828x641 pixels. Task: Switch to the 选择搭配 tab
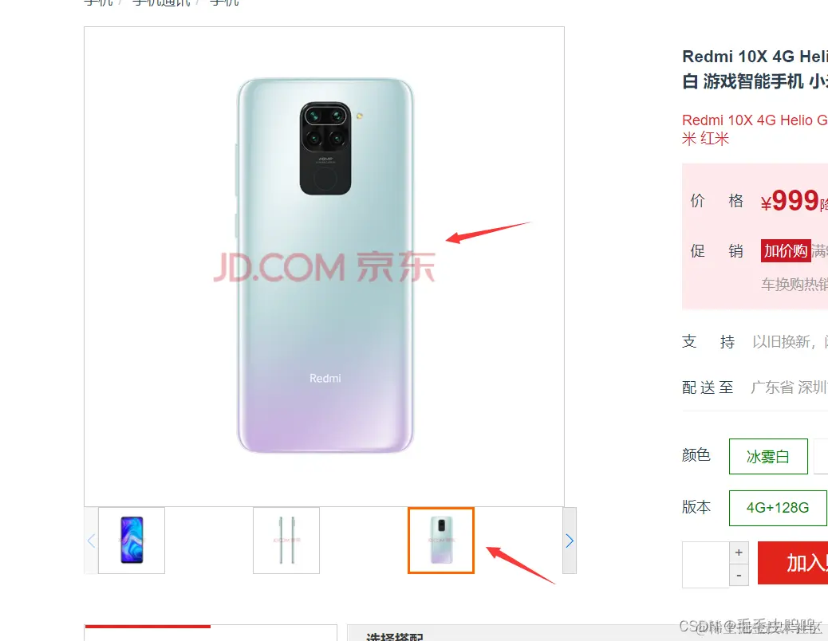pyautogui.click(x=395, y=636)
